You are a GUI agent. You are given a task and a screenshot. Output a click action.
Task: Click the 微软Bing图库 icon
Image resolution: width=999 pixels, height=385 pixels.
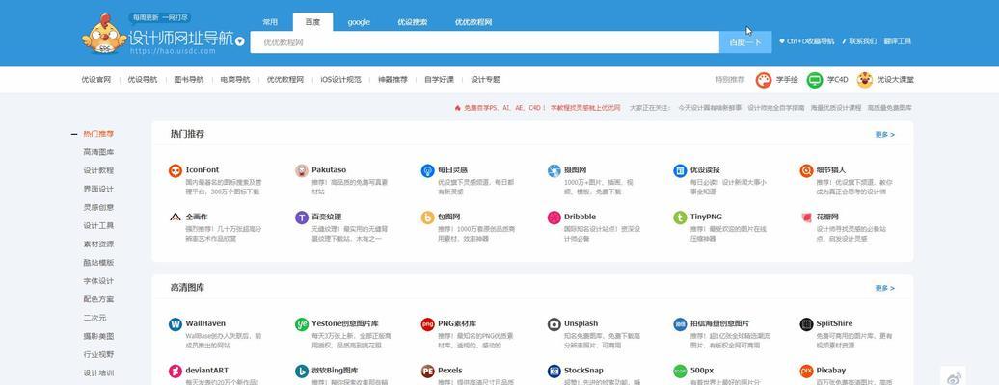[302, 371]
